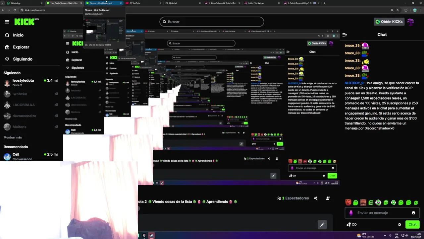Open Maitons channel in sidebar
The width and height of the screenshot is (424, 239).
(30, 127)
